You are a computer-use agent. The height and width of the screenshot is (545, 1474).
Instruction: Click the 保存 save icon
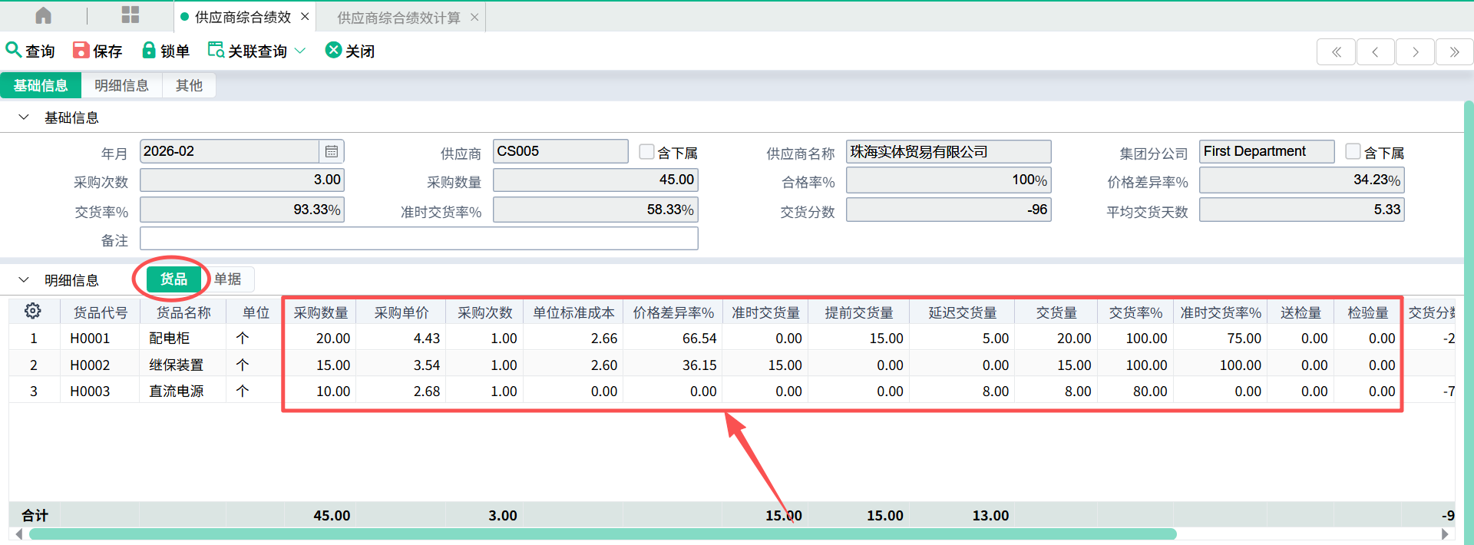pyautogui.click(x=81, y=50)
